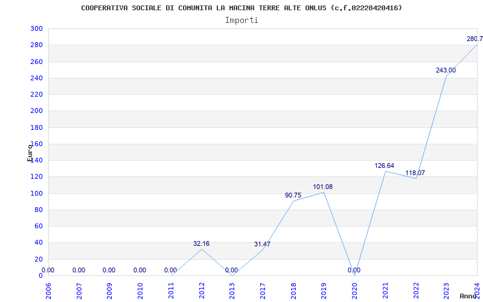
Task: Select the Euro y-axis title
Action: tap(30, 153)
